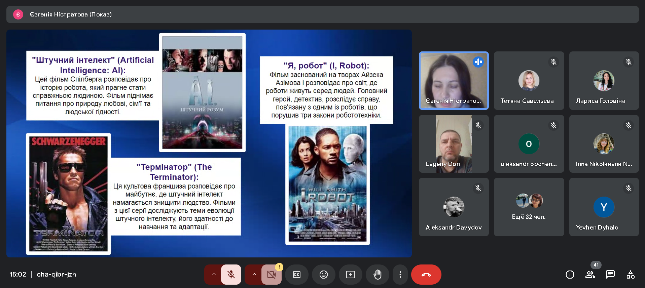Click the camera warning badge
This screenshot has height=288, width=645.
[279, 267]
